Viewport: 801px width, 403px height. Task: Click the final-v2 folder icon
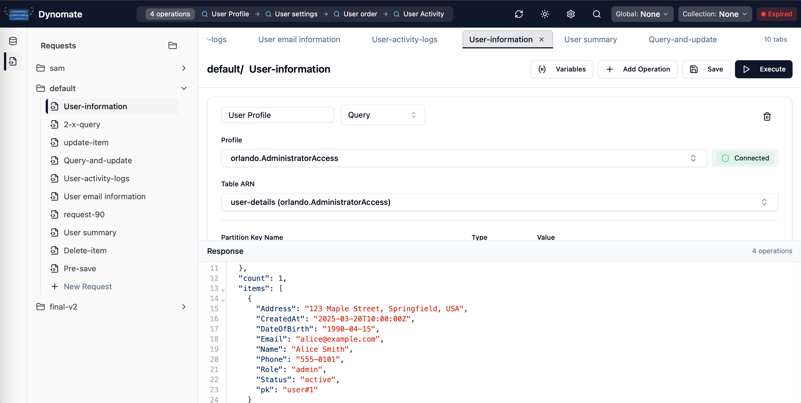click(40, 306)
